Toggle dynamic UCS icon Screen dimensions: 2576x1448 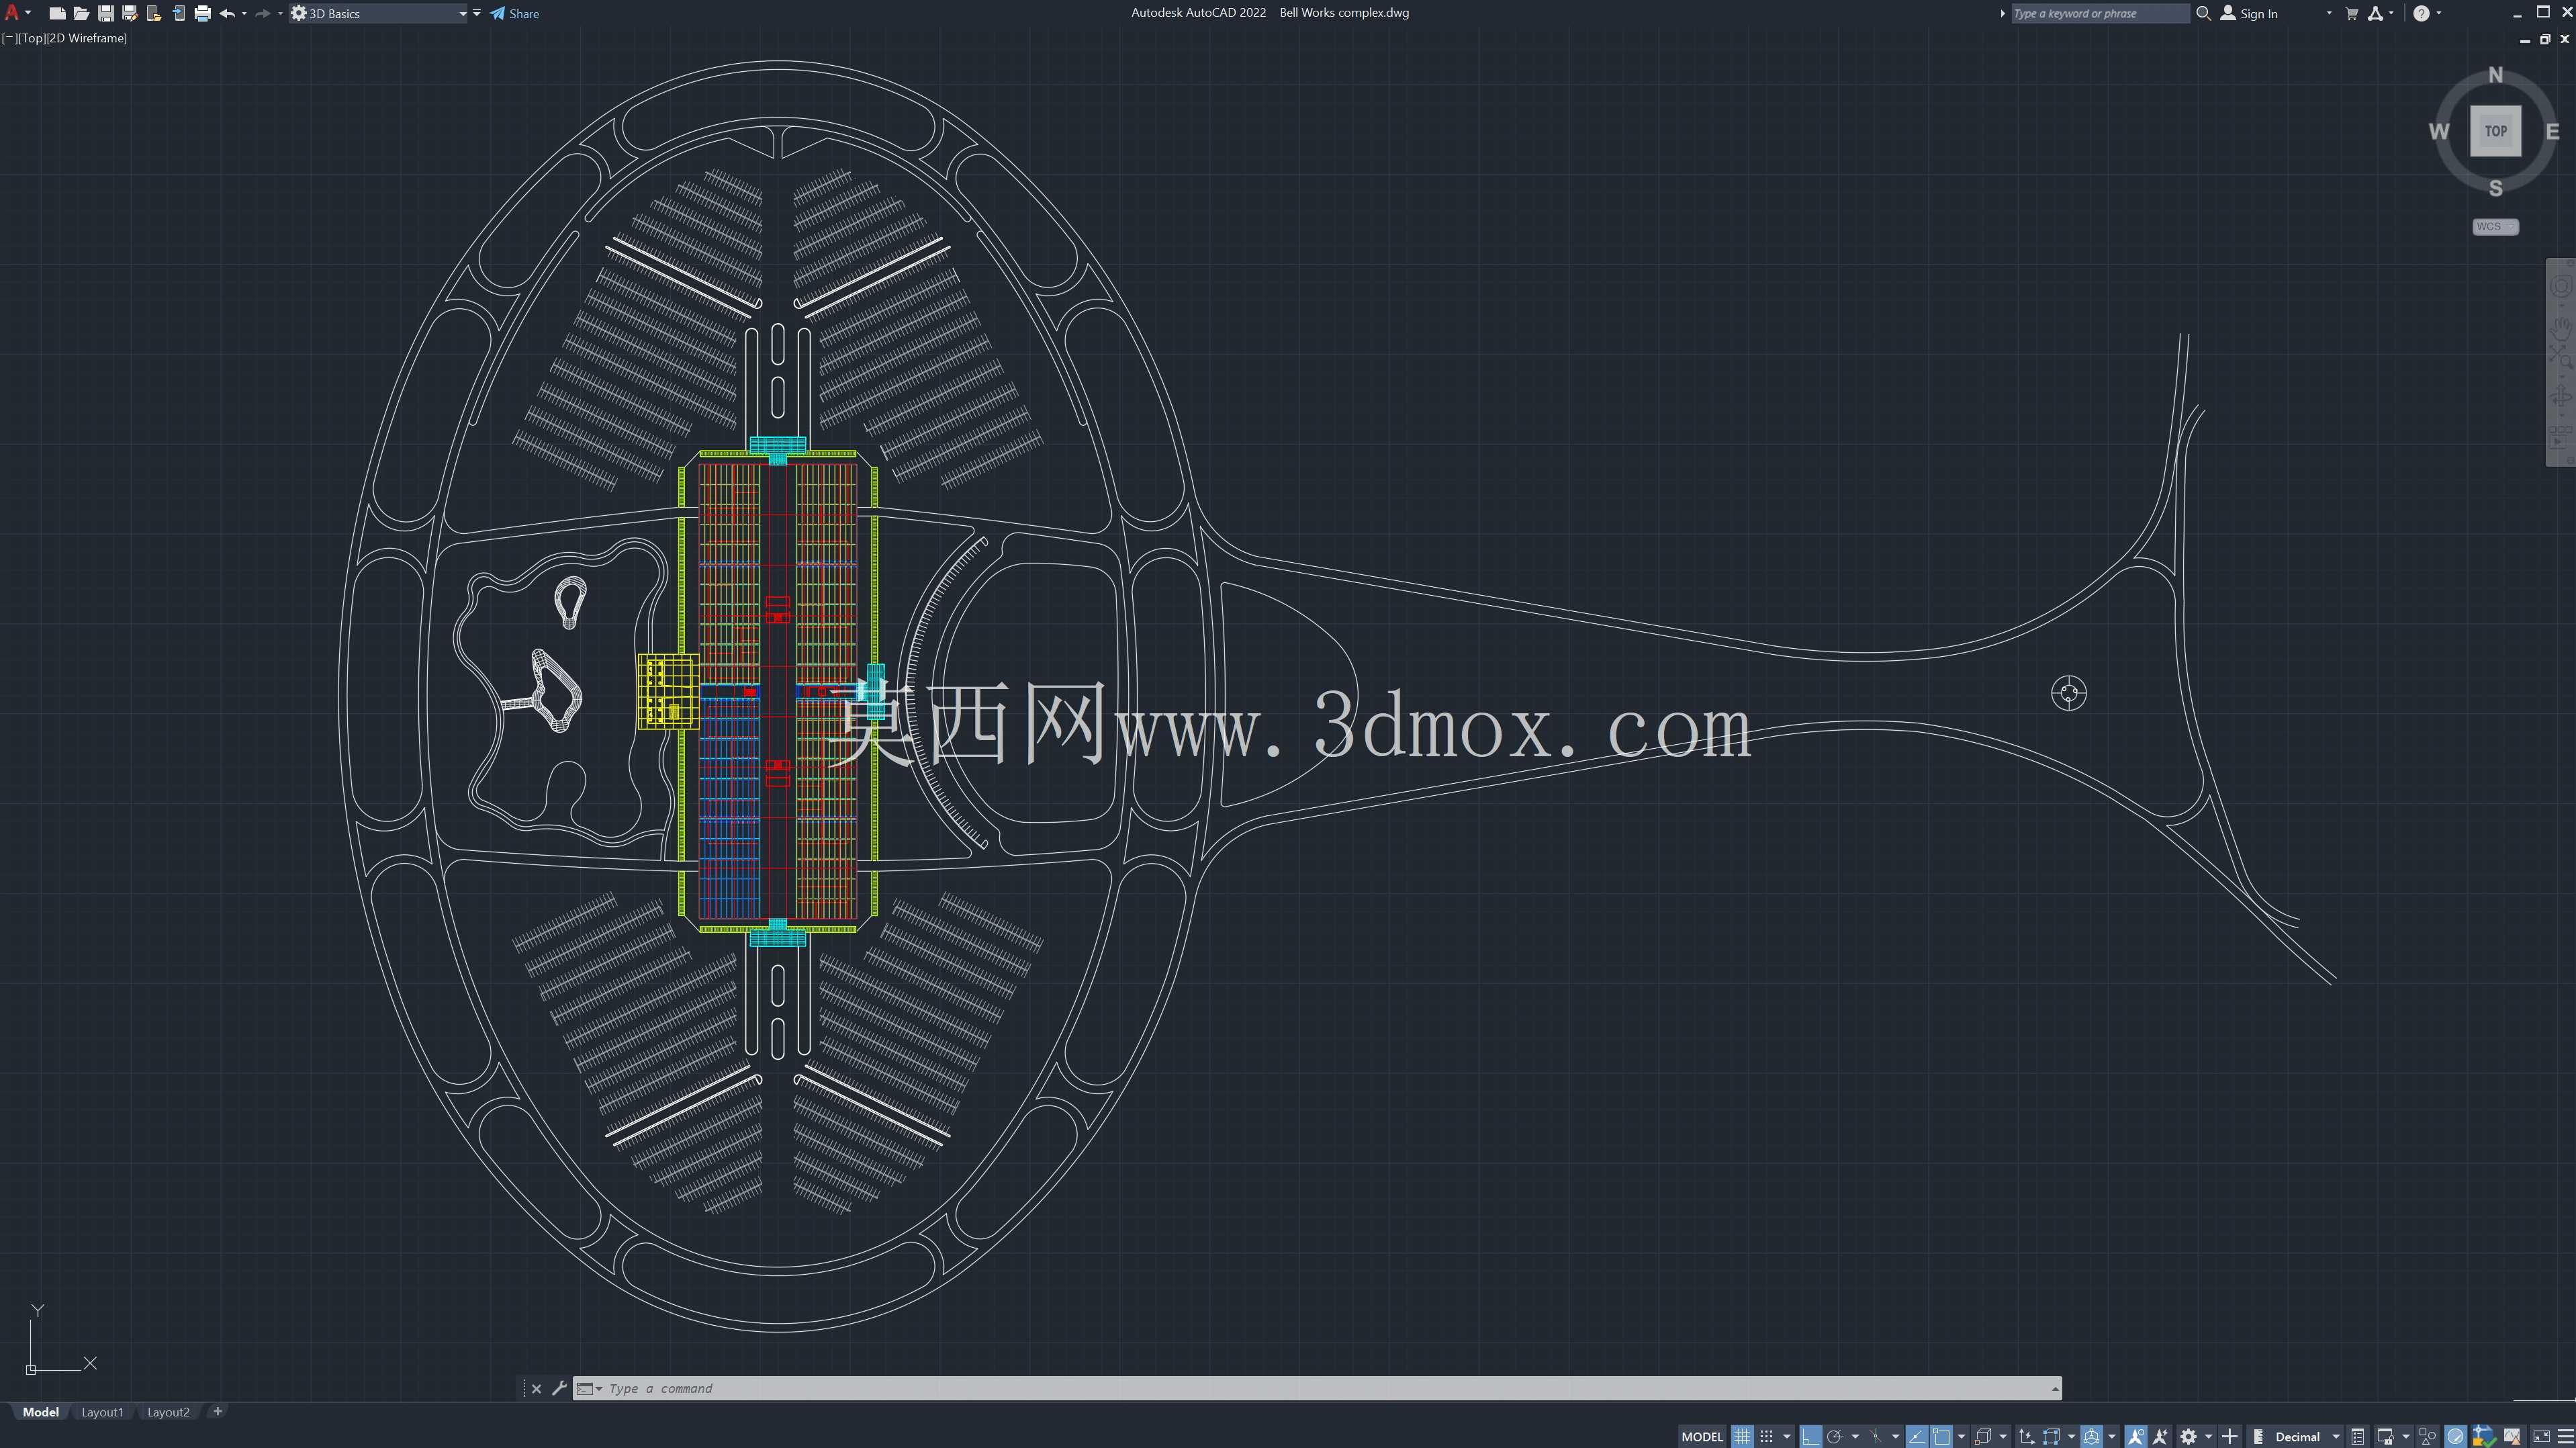tap(2027, 1437)
